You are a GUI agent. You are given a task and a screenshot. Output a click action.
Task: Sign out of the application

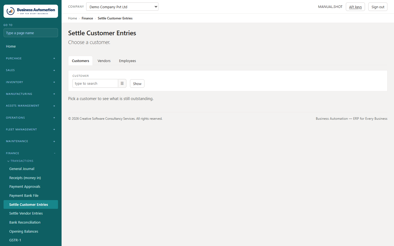(378, 7)
